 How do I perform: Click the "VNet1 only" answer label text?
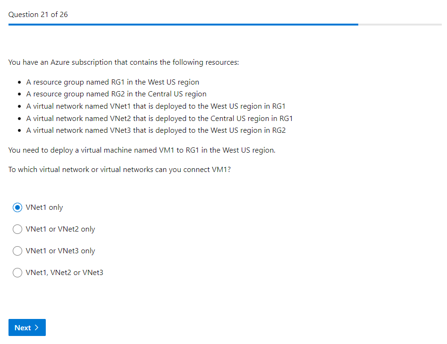[44, 207]
